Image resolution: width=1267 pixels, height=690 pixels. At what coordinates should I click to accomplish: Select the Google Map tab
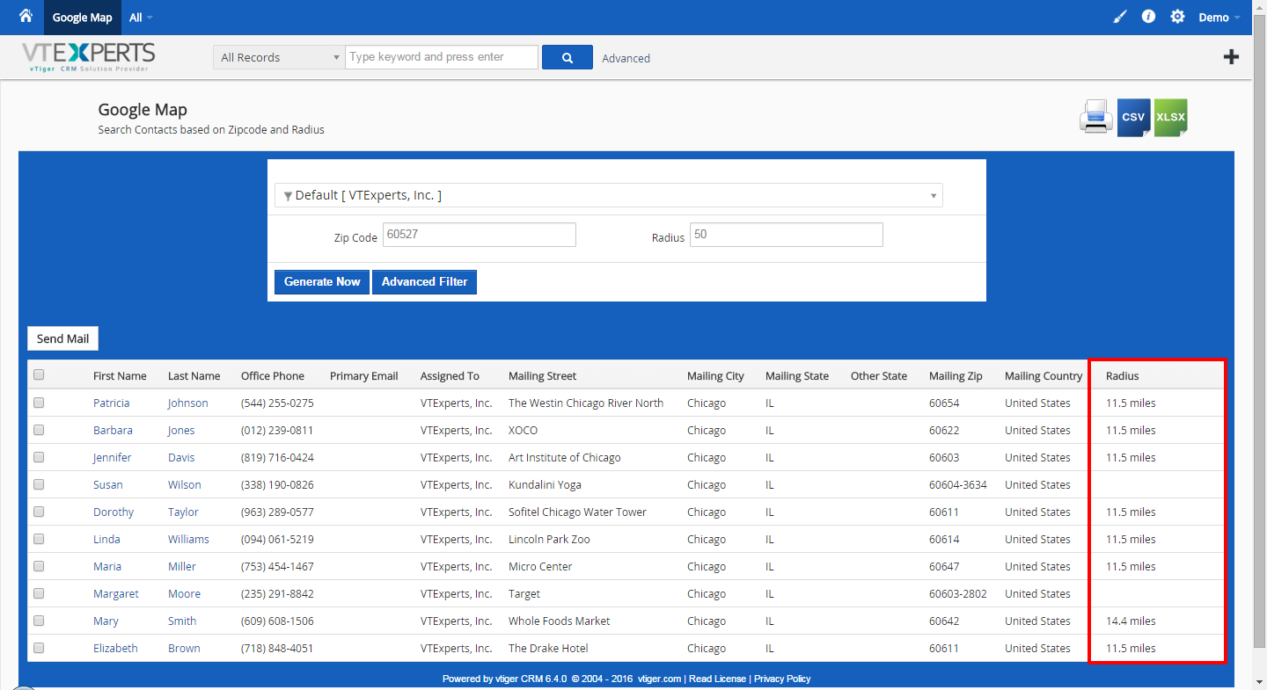[x=82, y=18]
